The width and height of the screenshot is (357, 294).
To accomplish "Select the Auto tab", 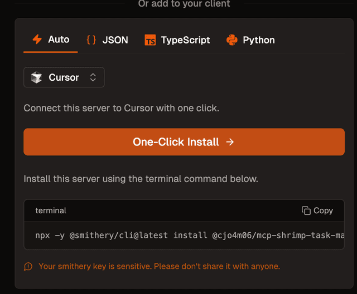I will tap(51, 40).
